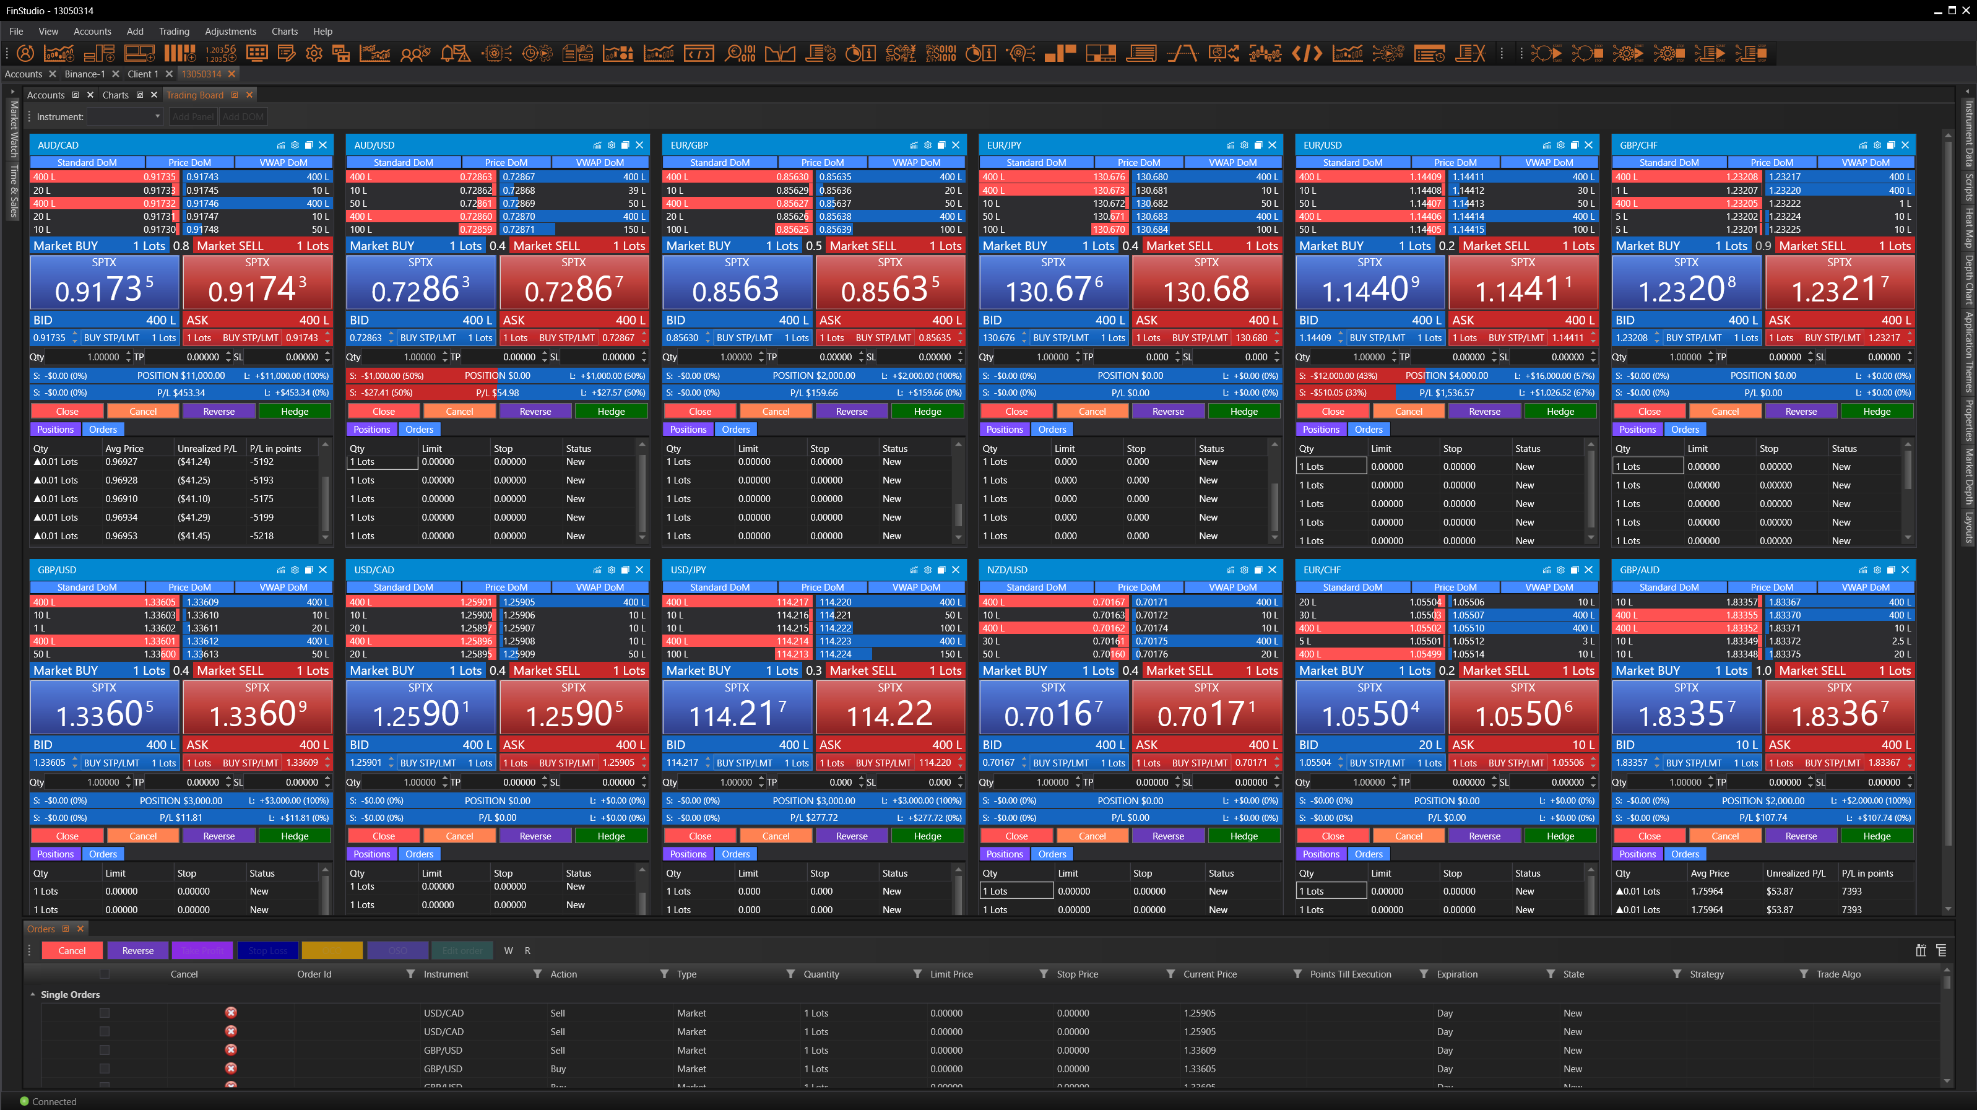Image resolution: width=1977 pixels, height=1110 pixels.
Task: Click the Instrument column filter funnel icon
Action: click(x=537, y=974)
